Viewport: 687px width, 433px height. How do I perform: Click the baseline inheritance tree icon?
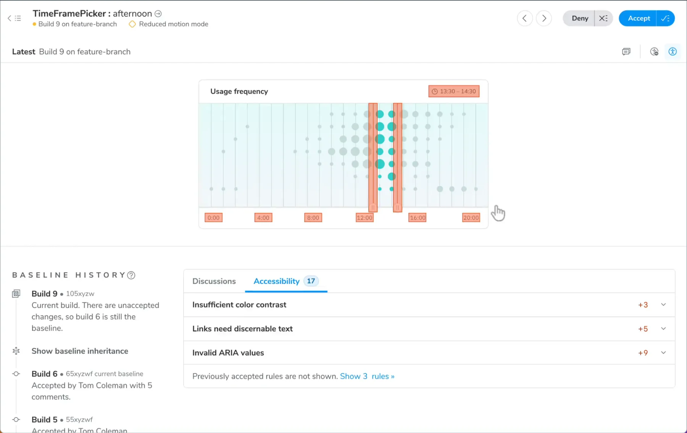[x=16, y=351]
